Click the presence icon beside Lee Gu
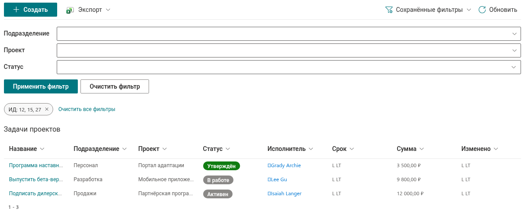 click(x=269, y=179)
